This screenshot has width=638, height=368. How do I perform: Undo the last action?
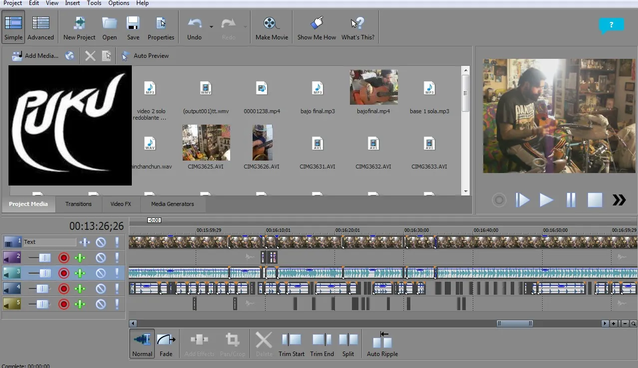tap(195, 28)
